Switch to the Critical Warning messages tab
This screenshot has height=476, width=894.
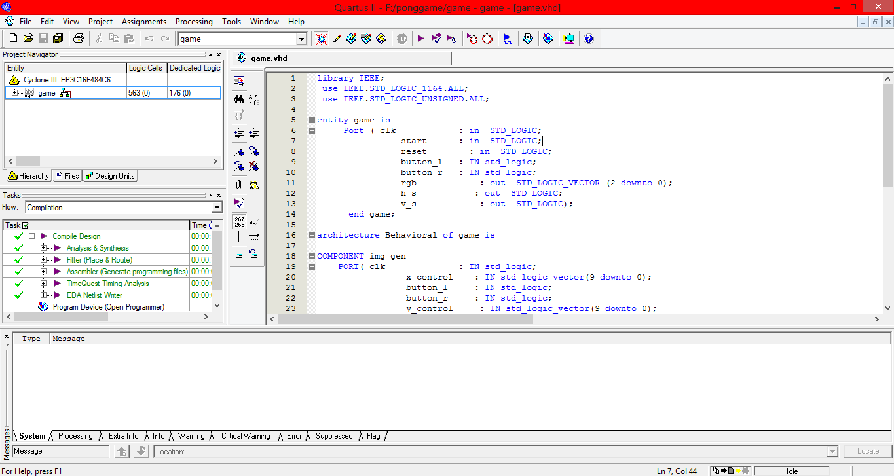click(x=245, y=436)
